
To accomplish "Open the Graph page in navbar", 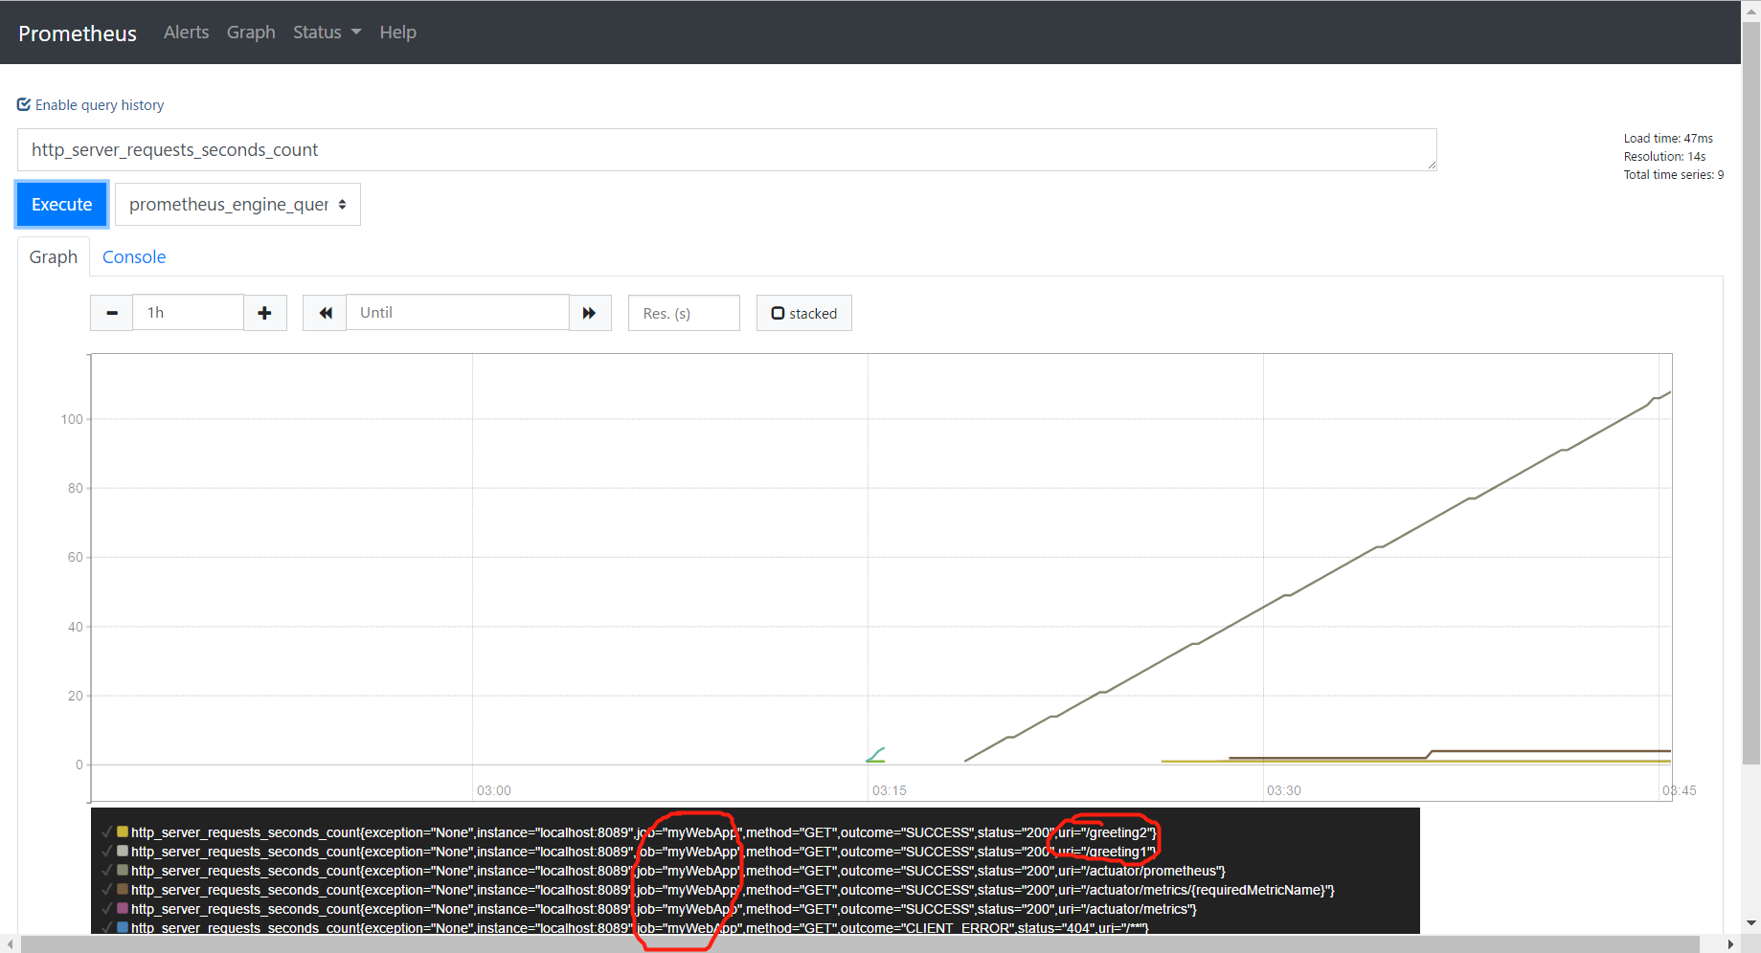I will click(x=251, y=33).
